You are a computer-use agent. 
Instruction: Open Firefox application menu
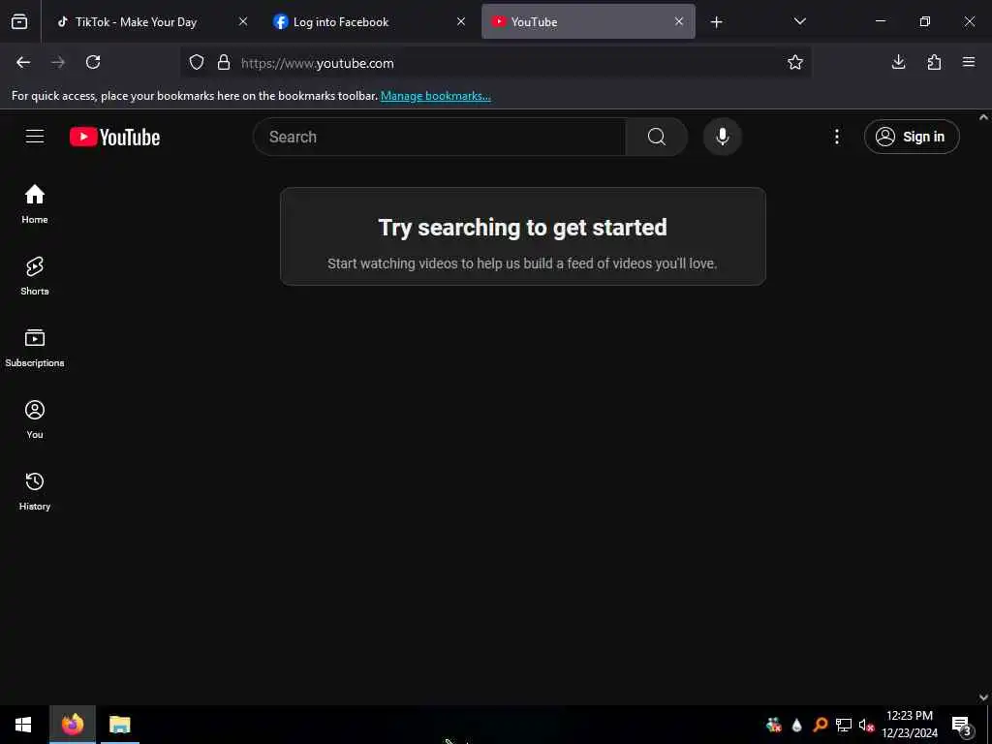click(969, 62)
